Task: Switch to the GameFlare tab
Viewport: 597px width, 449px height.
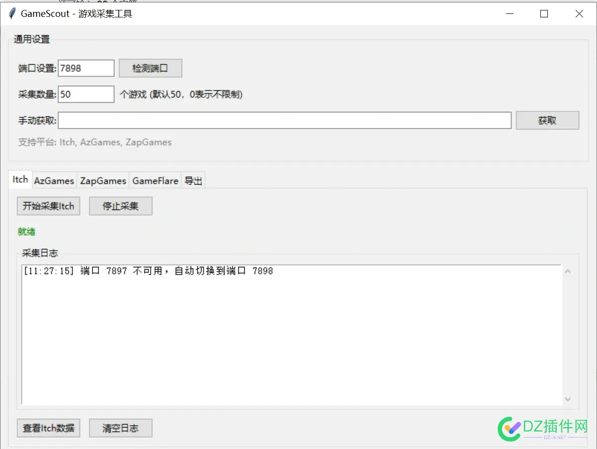Action: point(155,181)
